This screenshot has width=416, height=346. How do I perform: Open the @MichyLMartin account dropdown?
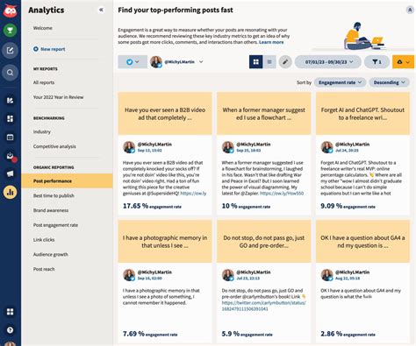pos(176,62)
